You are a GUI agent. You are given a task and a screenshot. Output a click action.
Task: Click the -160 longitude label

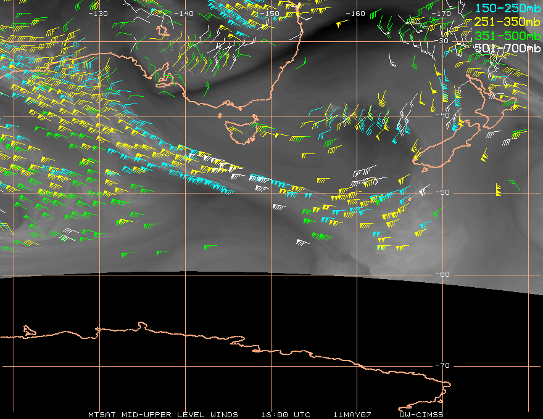coord(355,14)
